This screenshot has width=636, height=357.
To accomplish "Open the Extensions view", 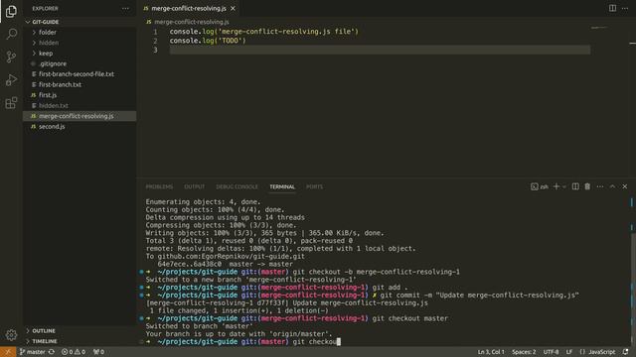I will [x=11, y=103].
